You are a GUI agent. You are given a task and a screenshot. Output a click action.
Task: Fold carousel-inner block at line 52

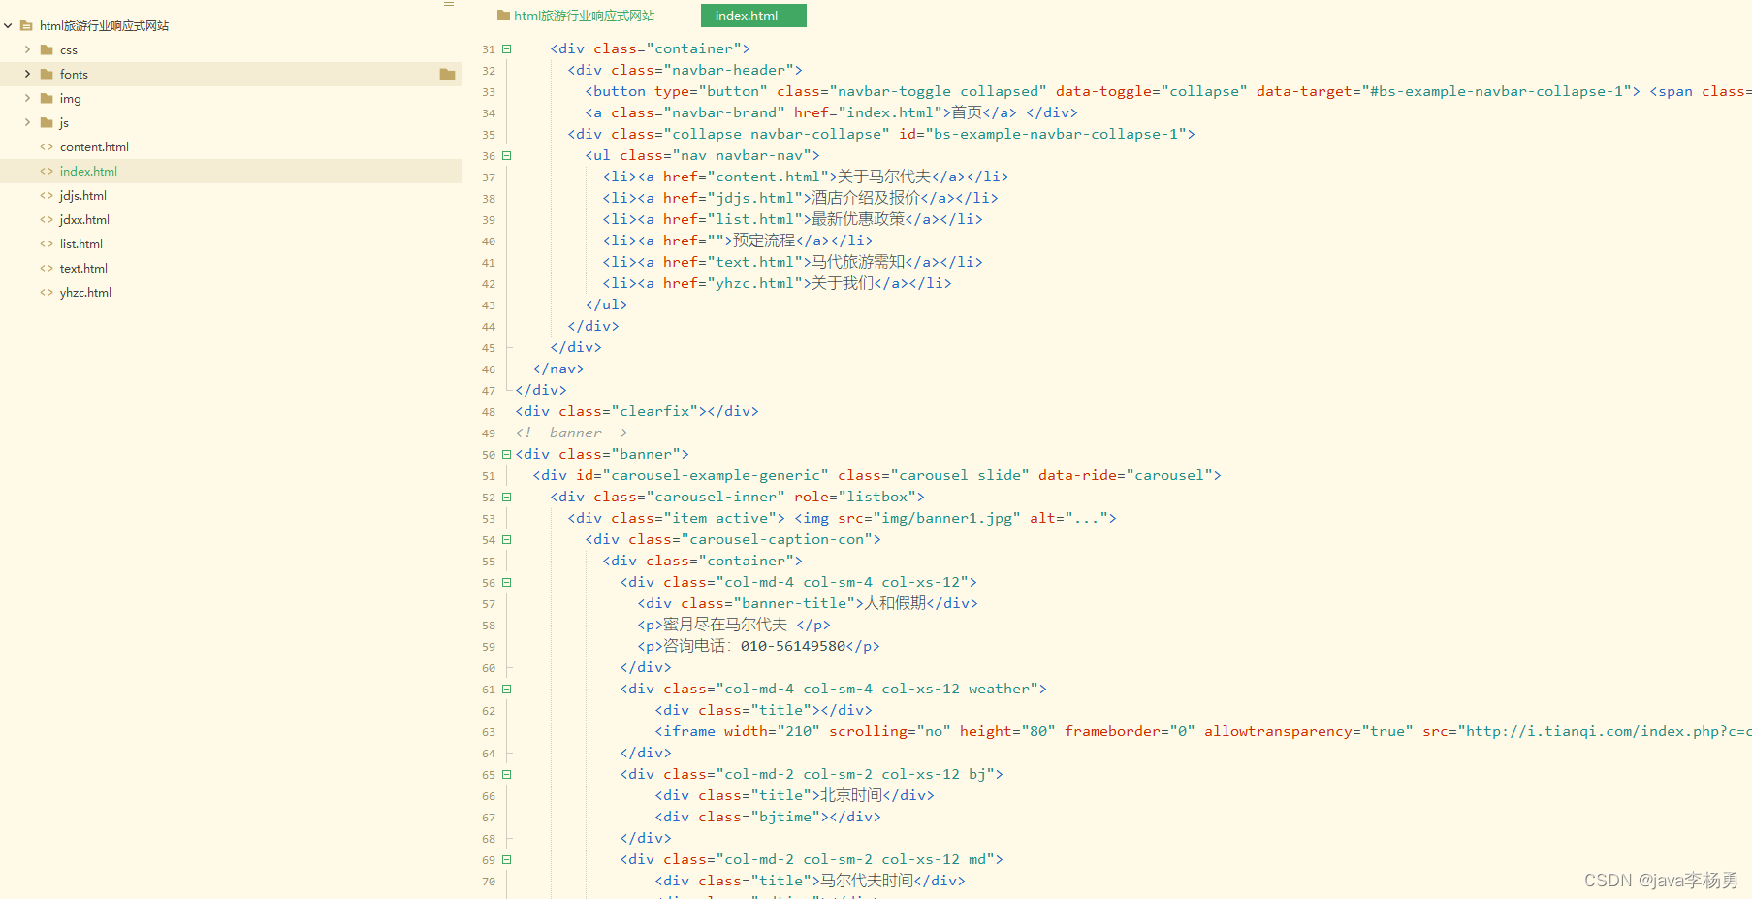coord(506,497)
